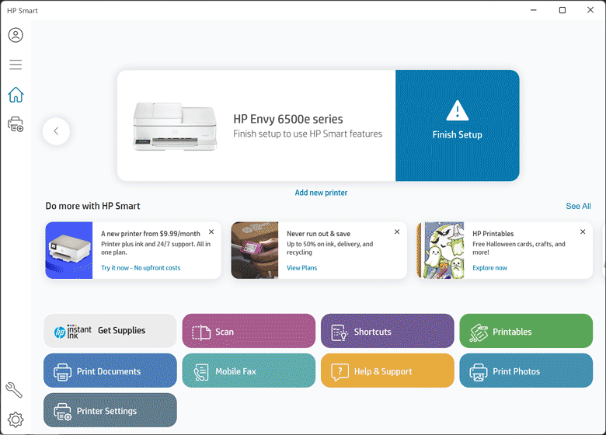Click 'Do more with HP Smart' heading
The width and height of the screenshot is (606, 435).
pyautogui.click(x=92, y=206)
